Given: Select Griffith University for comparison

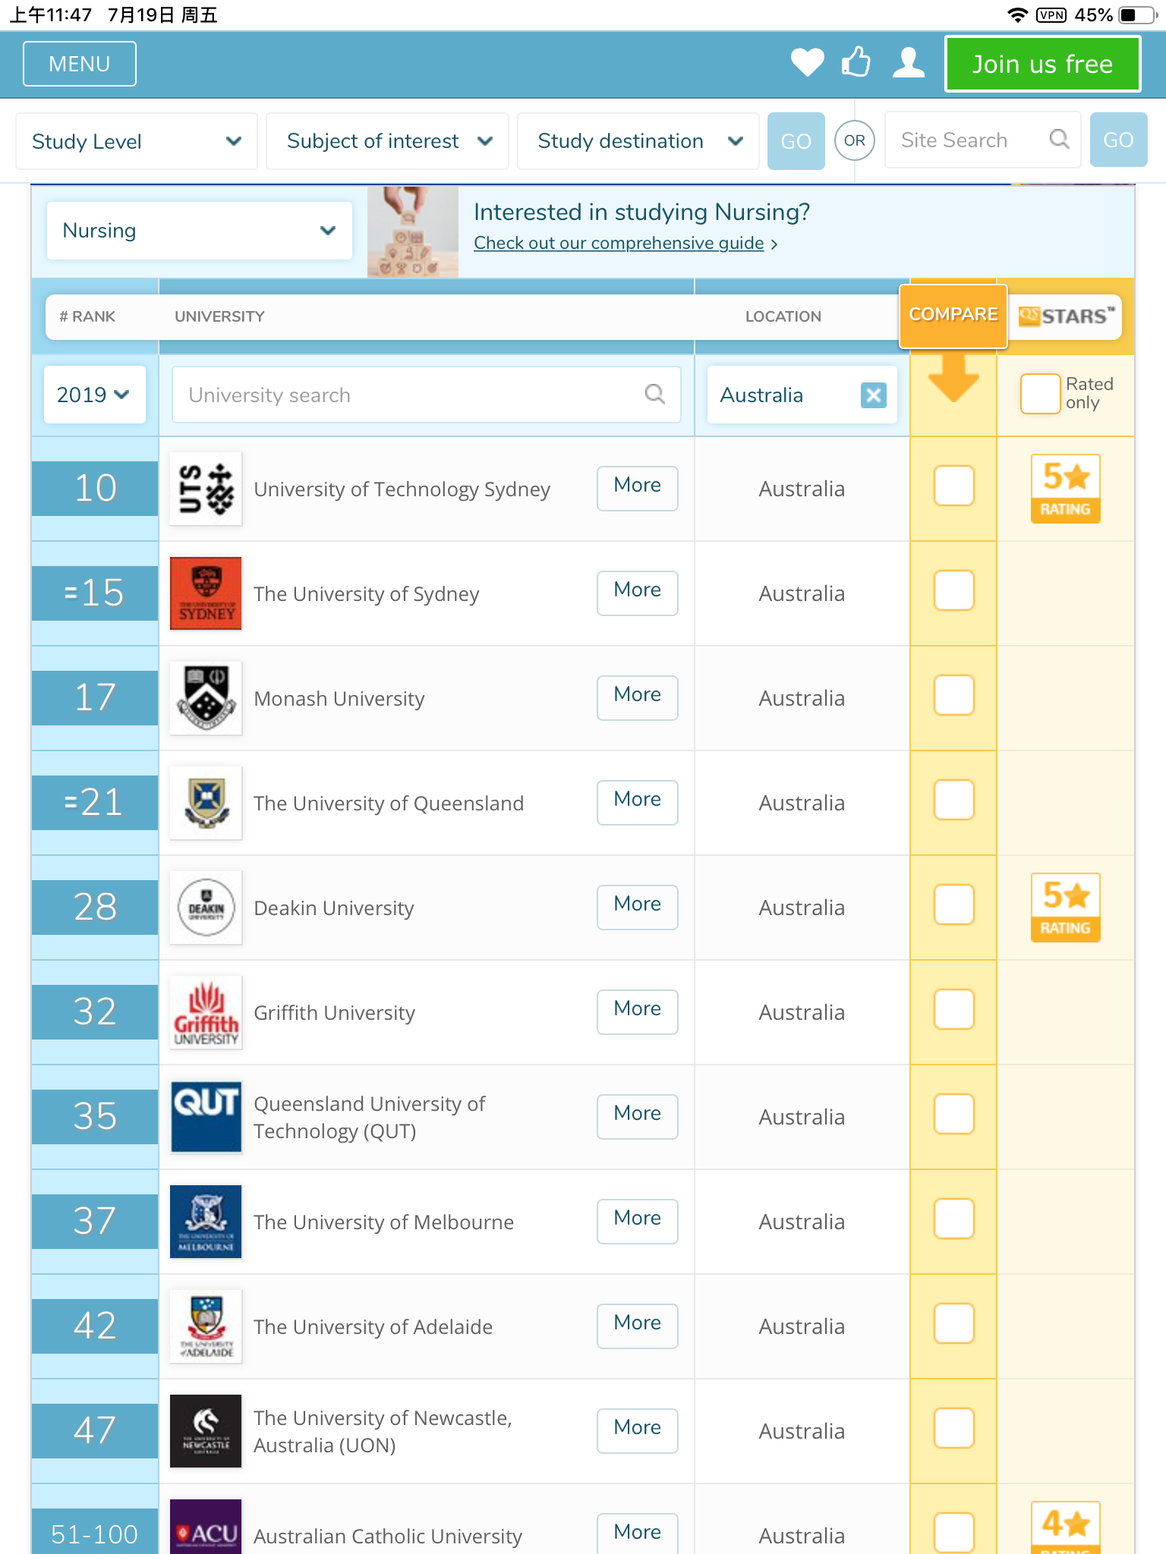Looking at the screenshot, I should tap(953, 1010).
